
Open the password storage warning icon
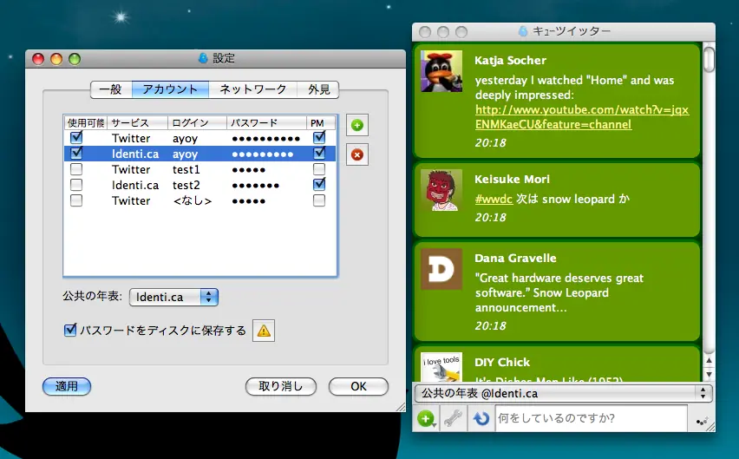pyautogui.click(x=264, y=331)
